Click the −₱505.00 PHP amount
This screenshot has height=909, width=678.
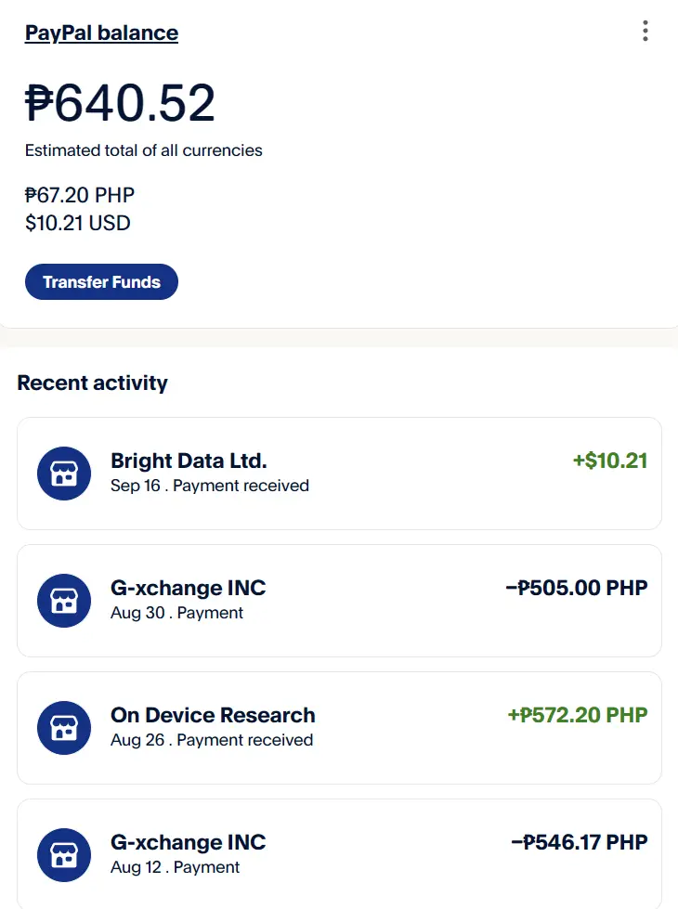tap(577, 588)
